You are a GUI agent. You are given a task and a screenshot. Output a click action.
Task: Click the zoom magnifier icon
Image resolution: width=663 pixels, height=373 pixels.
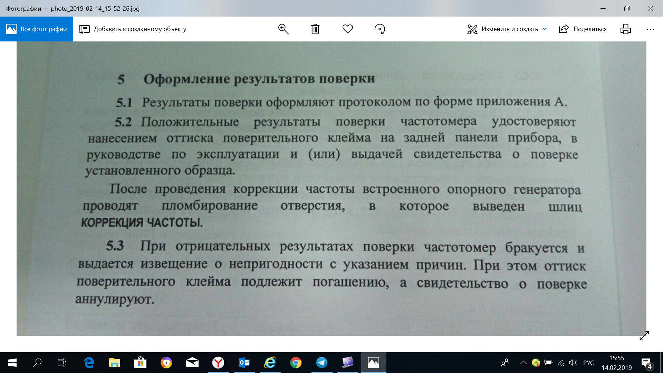click(283, 29)
